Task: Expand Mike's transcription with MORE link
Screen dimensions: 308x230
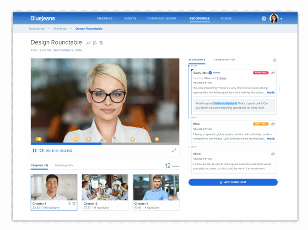Action: tap(271, 139)
